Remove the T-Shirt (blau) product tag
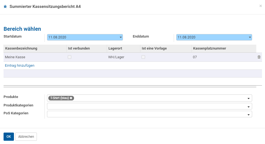Screen dimensions: 265x144 71,98
